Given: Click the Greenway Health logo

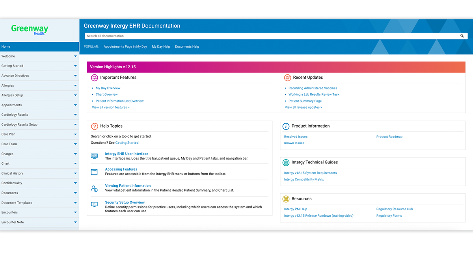Looking at the screenshot, I should [30, 30].
